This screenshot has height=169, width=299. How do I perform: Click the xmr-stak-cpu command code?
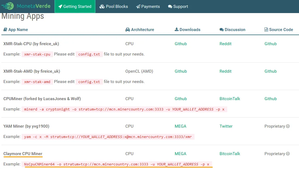click(37, 54)
